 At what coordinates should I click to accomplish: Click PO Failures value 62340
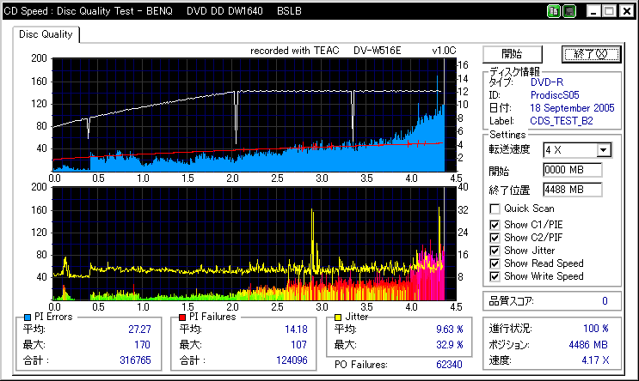point(449,365)
